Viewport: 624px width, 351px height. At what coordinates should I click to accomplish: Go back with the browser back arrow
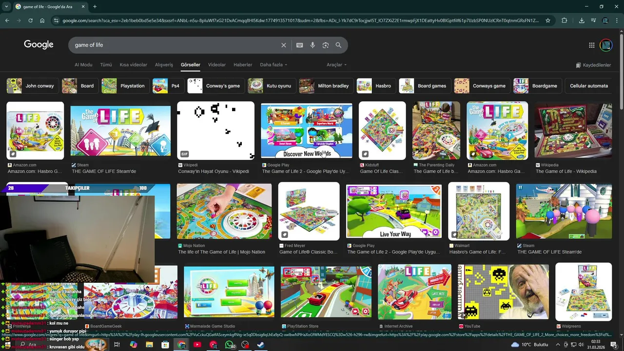pyautogui.click(x=7, y=20)
